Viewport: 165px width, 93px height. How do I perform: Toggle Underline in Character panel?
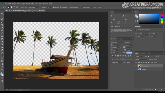pos(128,56)
